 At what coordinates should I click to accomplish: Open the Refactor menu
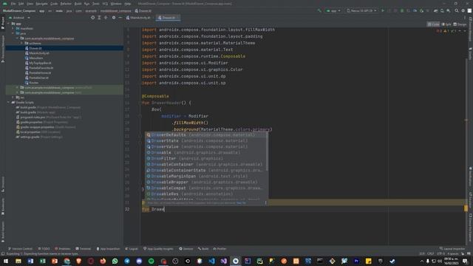tap(66, 4)
